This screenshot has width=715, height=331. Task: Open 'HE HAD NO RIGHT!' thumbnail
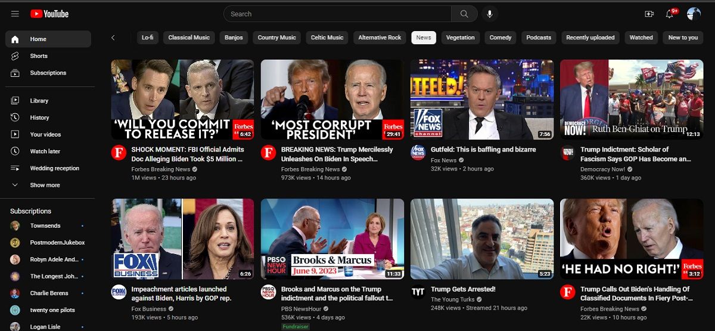(632, 239)
